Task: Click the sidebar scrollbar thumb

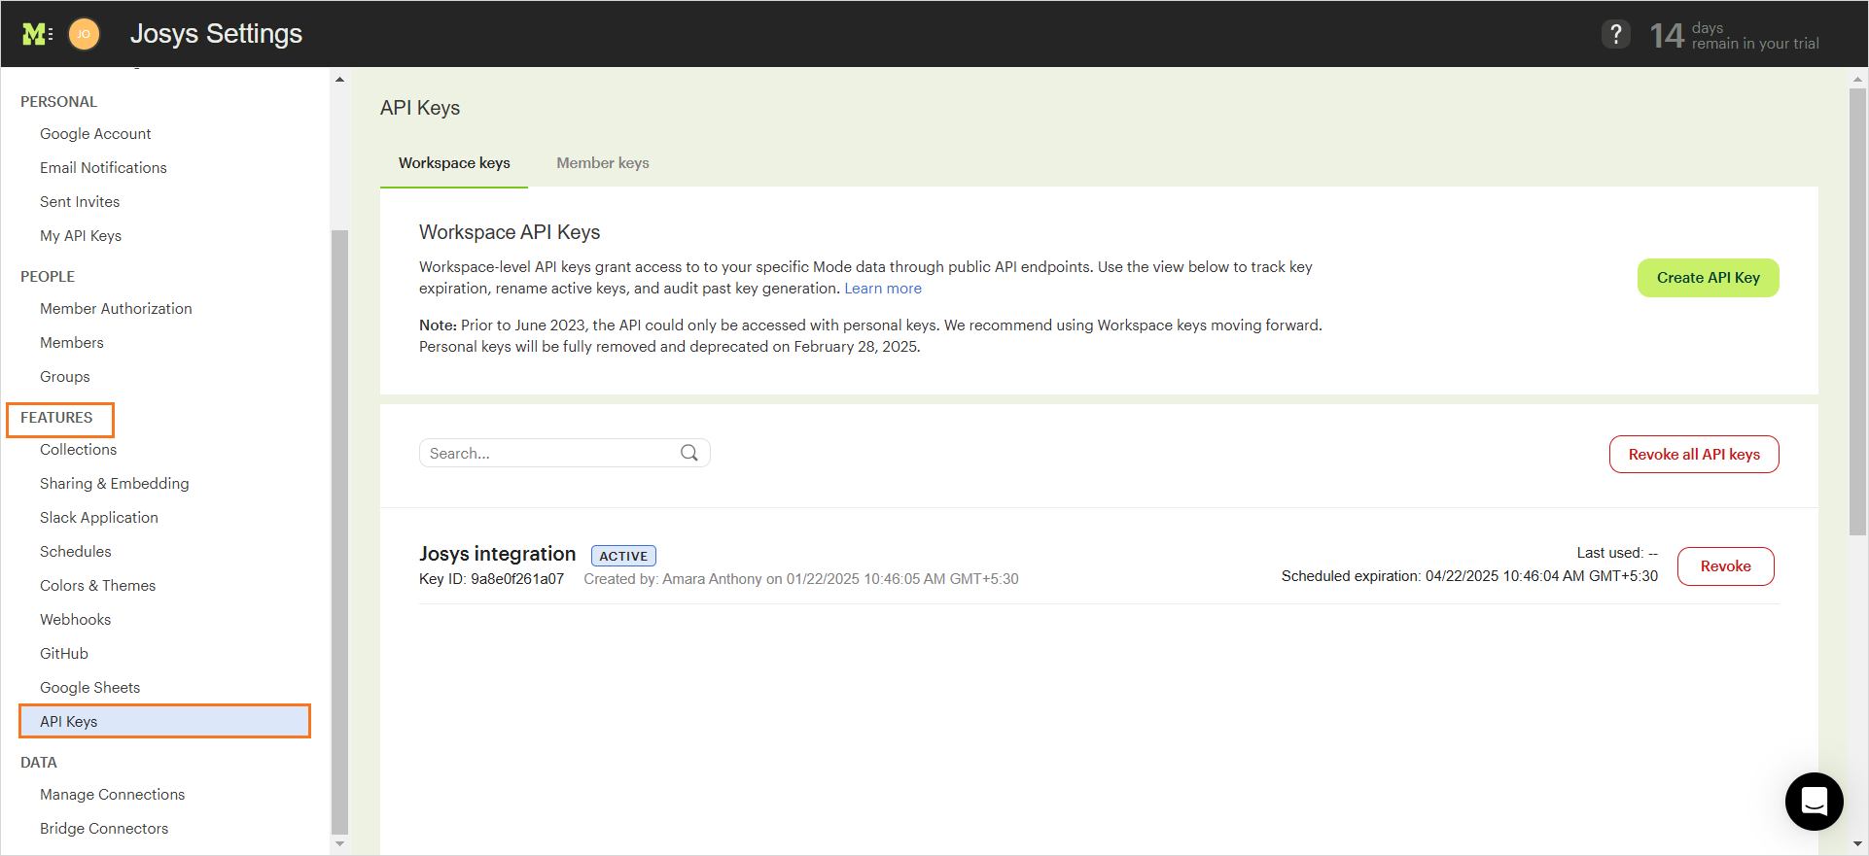Action: point(339,531)
